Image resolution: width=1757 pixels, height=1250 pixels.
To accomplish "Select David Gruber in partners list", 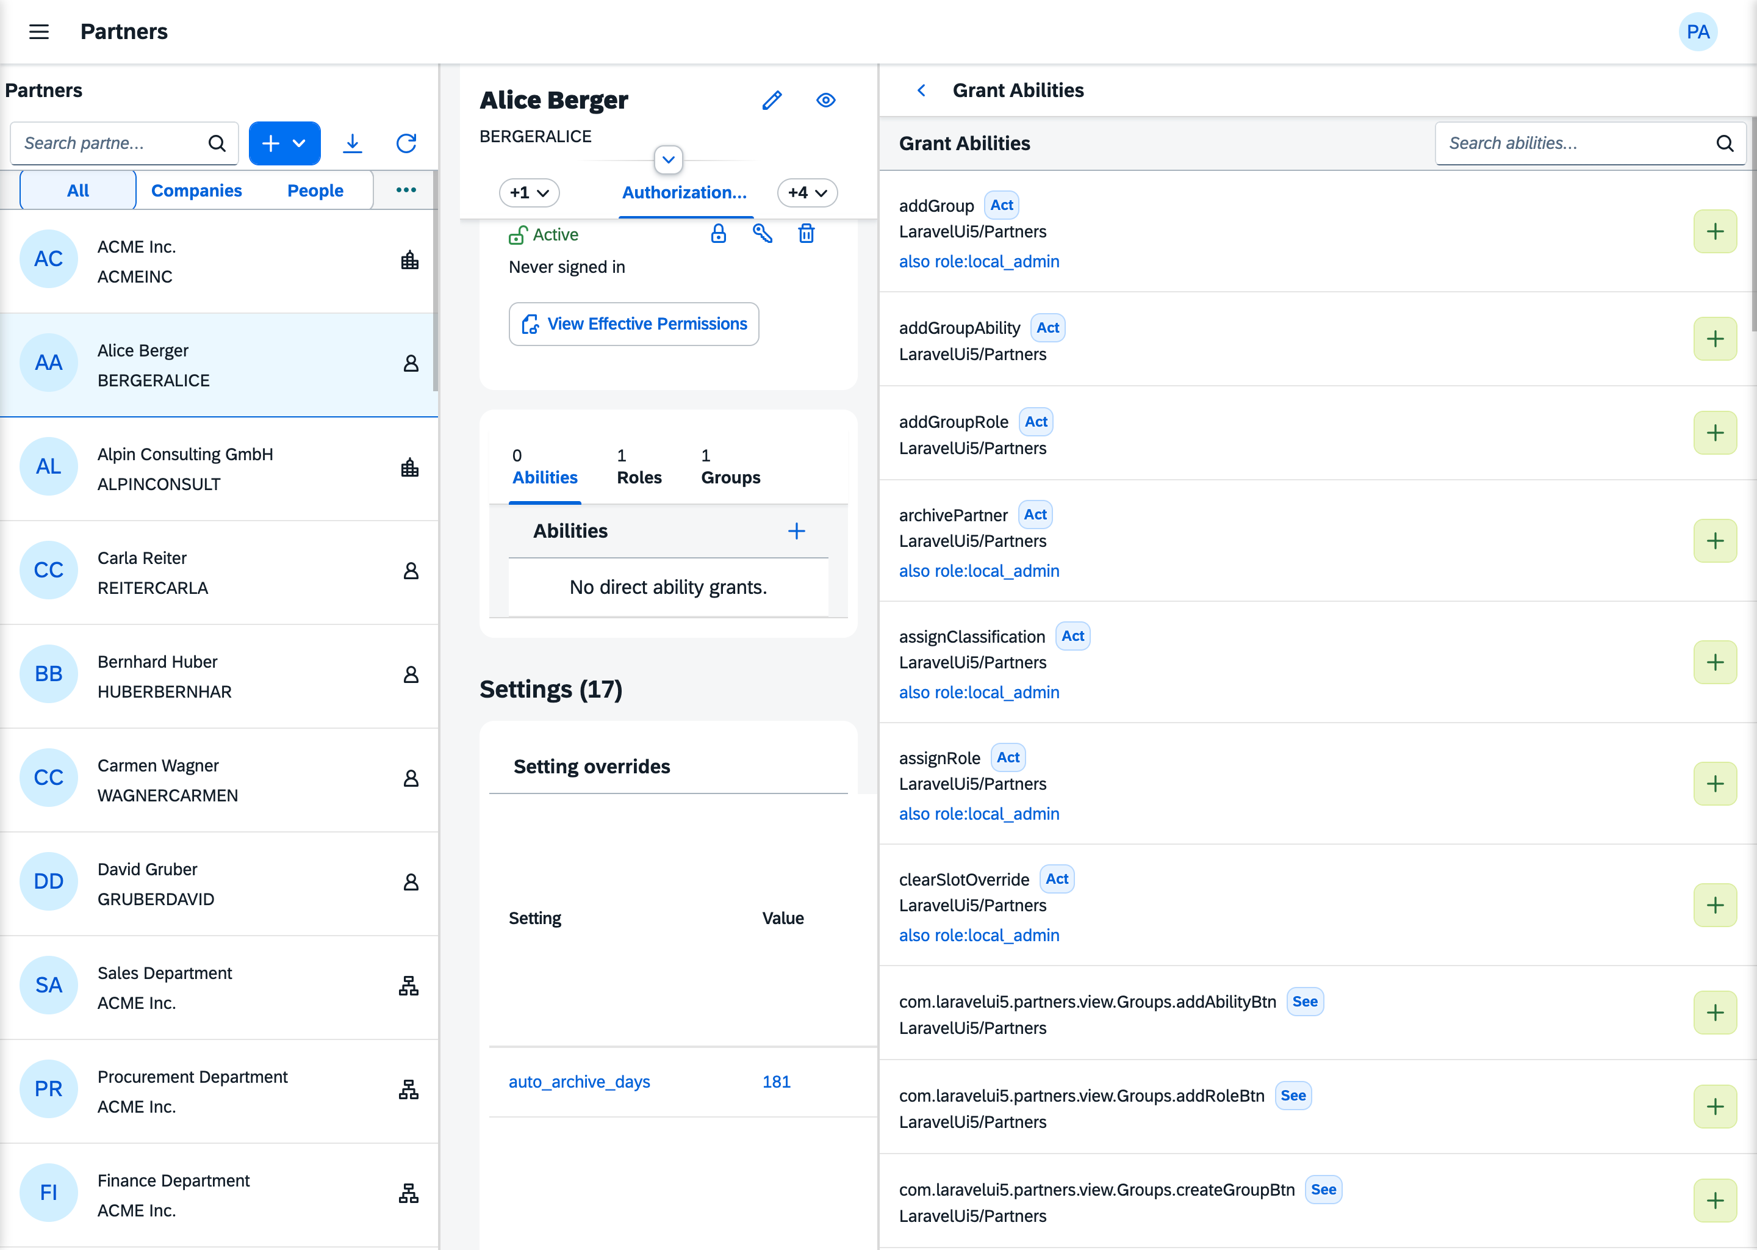I will [219, 884].
